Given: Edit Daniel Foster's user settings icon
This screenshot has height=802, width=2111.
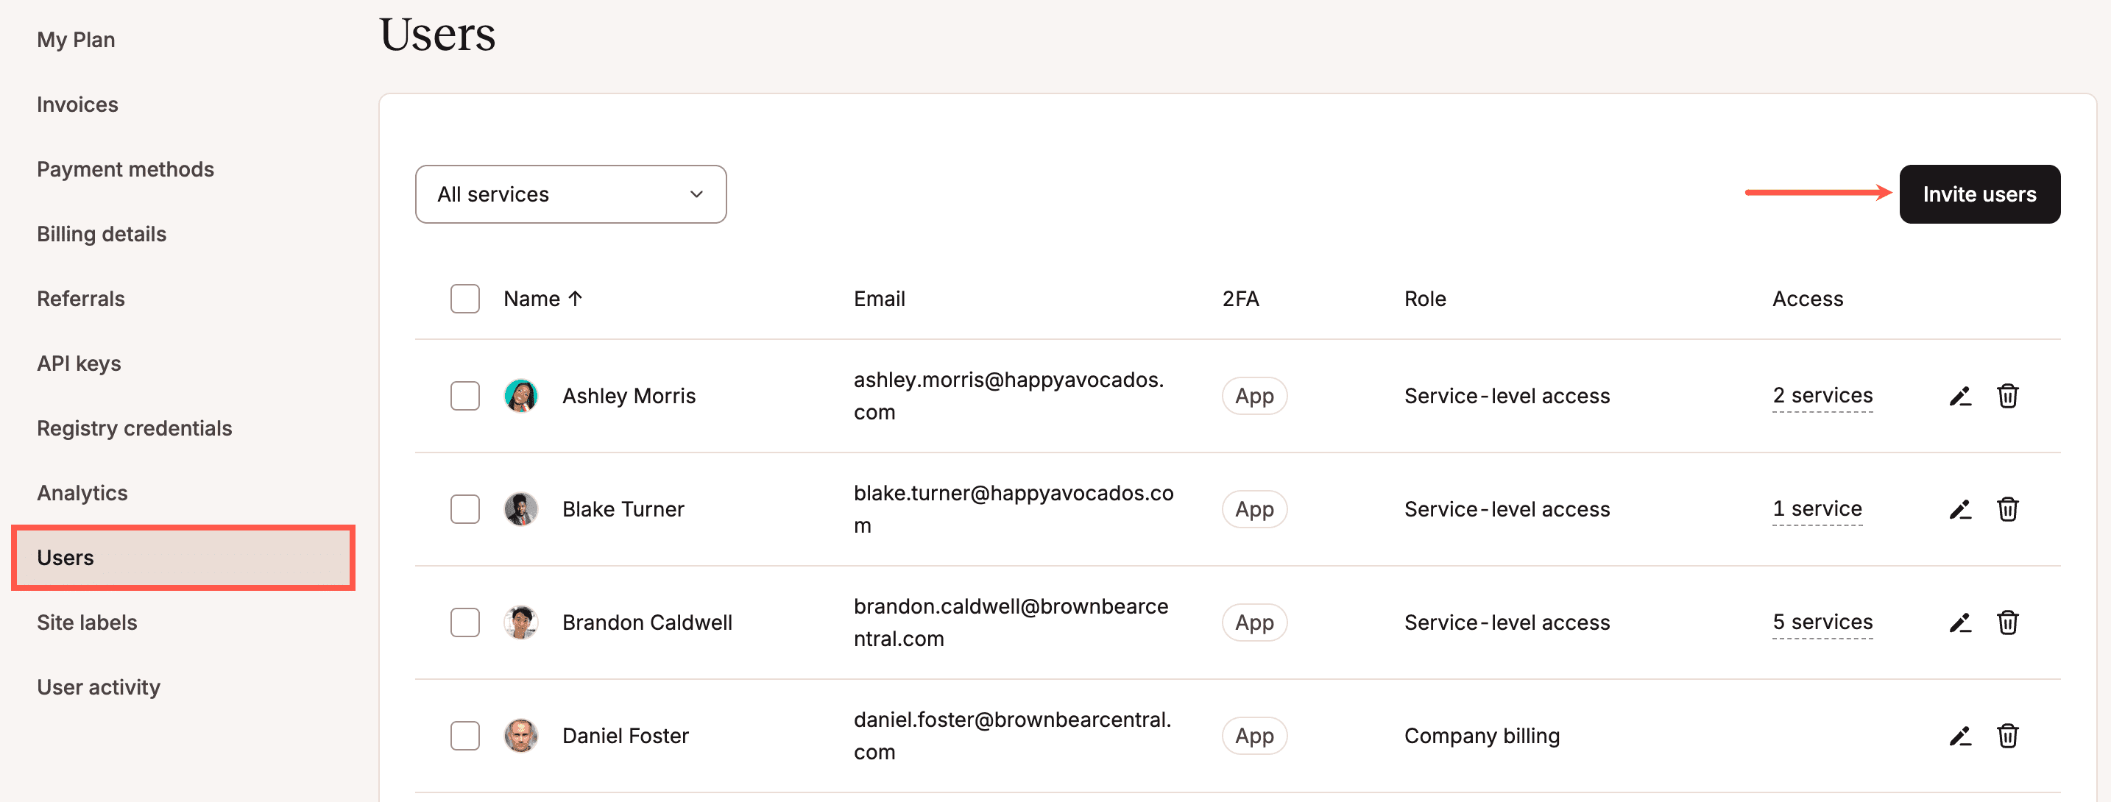Looking at the screenshot, I should tap(1959, 736).
